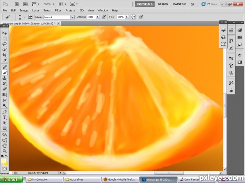
Task: Select the Eraser tool
Action: tap(4, 89)
